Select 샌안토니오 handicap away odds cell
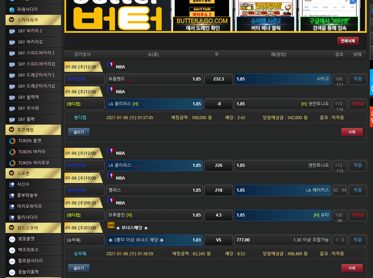The height and width of the screenshot is (278, 373). 283,104
